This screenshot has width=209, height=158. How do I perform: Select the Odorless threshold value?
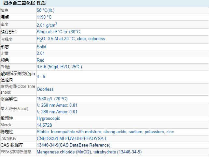(45, 89)
